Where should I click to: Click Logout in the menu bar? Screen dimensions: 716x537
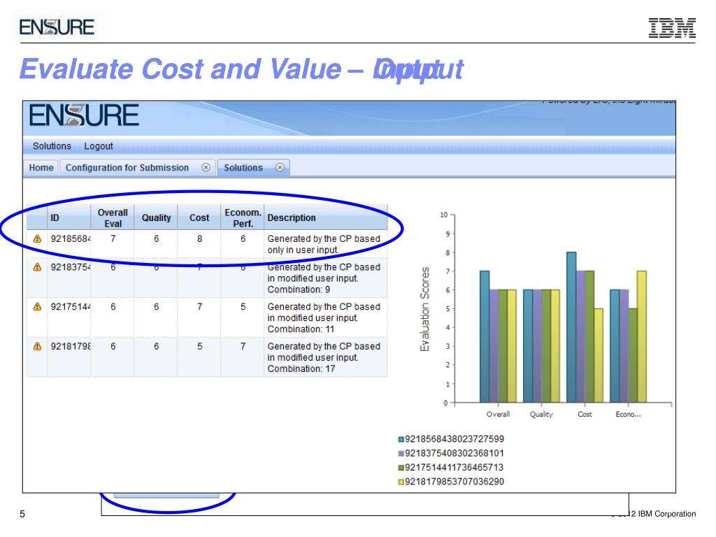(99, 146)
